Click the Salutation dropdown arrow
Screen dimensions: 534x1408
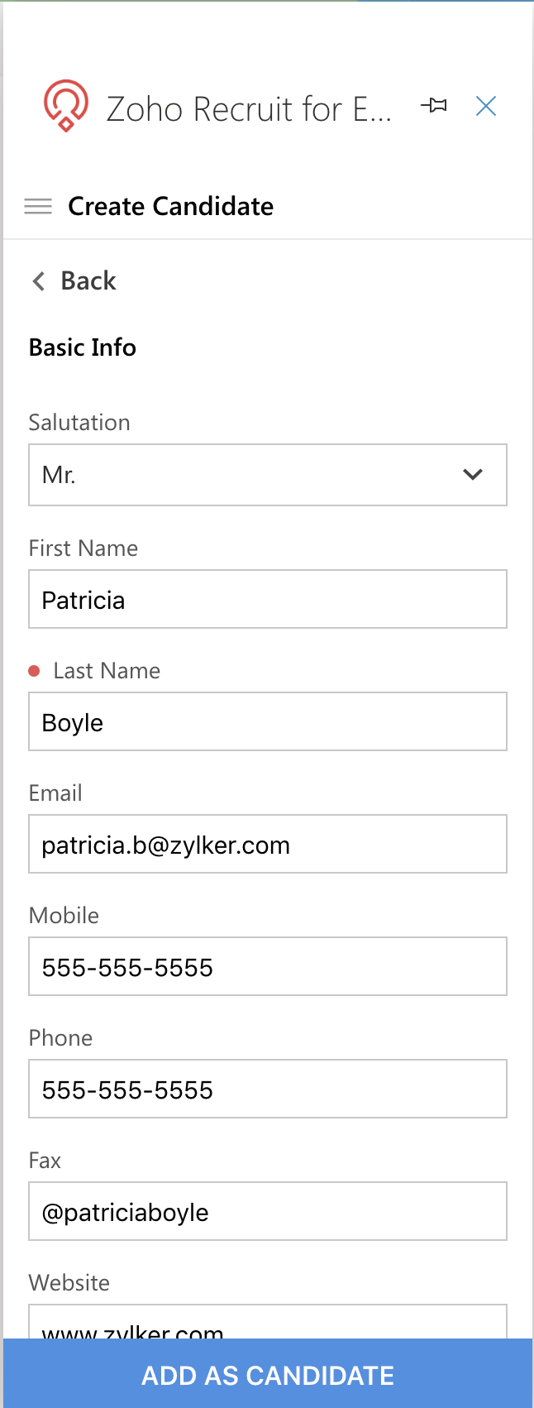(x=473, y=475)
